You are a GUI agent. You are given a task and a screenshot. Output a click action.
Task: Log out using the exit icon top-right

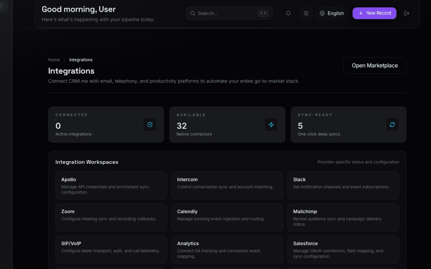(406, 13)
